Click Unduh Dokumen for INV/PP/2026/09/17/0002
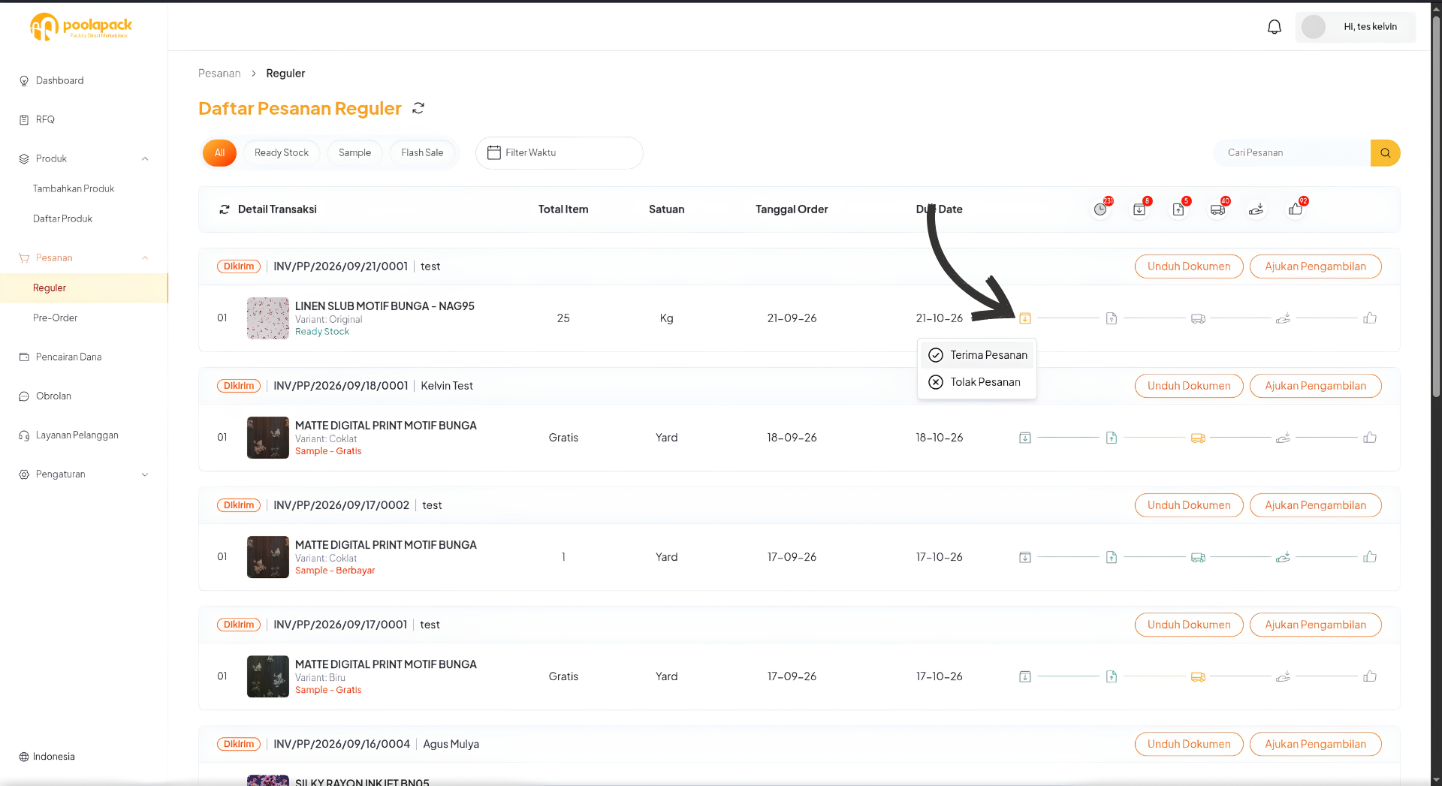Viewport: 1442px width, 786px height. click(1189, 505)
